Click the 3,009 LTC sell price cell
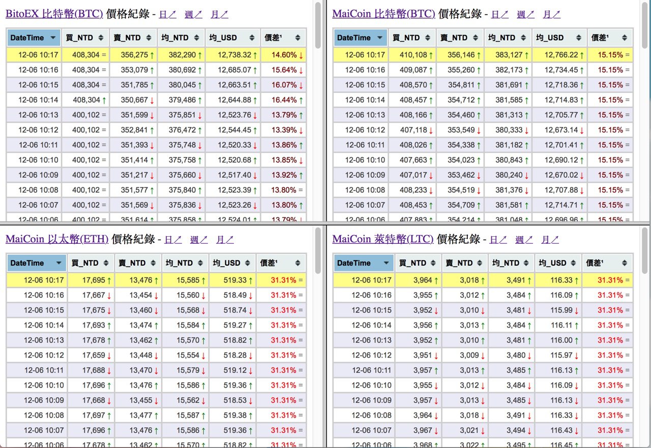This screenshot has height=448, width=651. tap(464, 356)
